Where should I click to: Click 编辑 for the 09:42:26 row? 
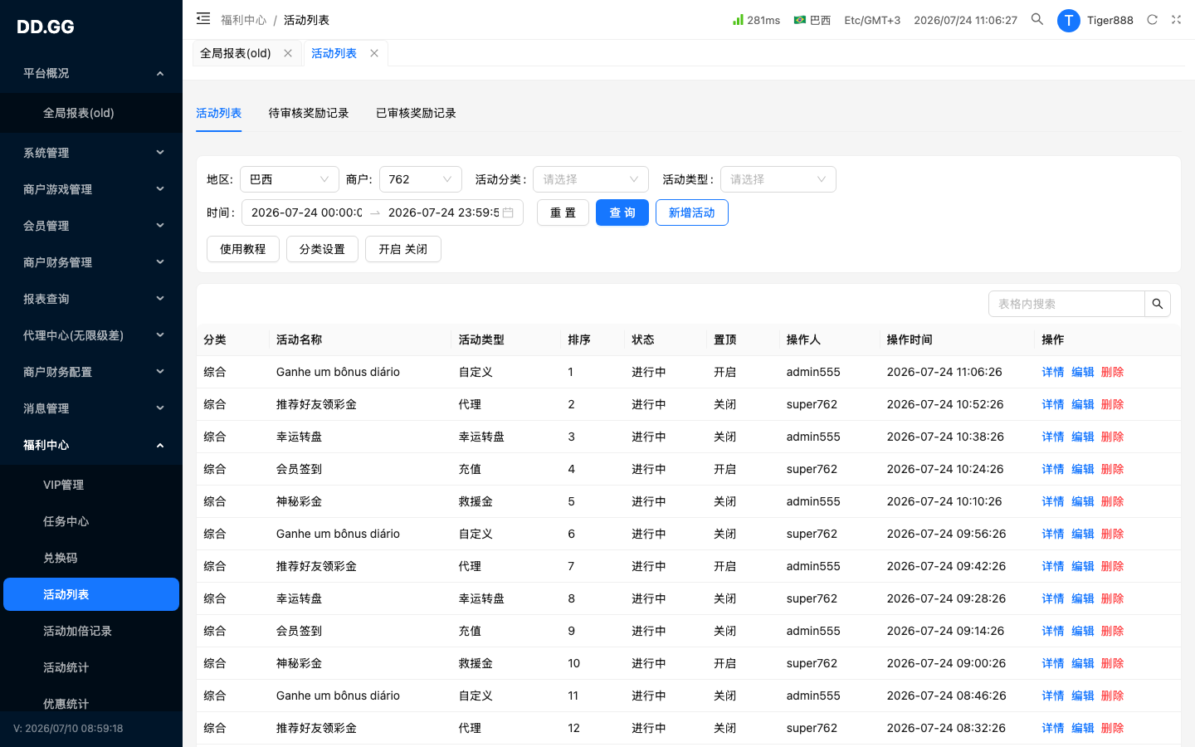pos(1083,566)
